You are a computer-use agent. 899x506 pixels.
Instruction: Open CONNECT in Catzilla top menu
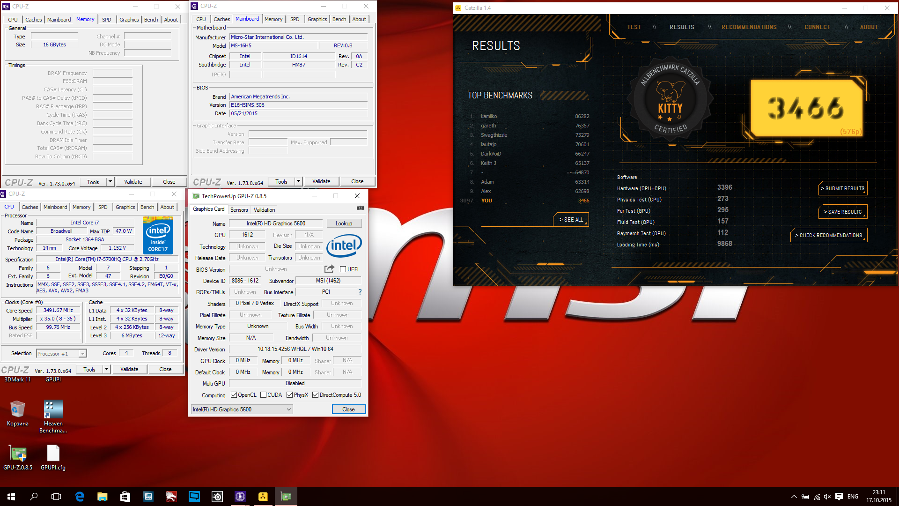(x=817, y=27)
